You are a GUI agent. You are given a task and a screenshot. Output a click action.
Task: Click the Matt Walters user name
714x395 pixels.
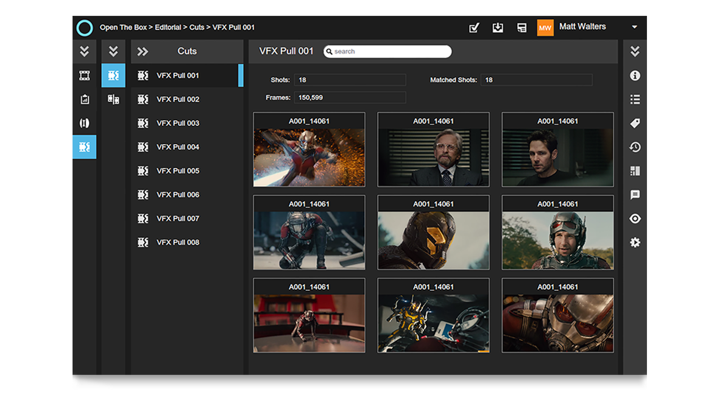click(582, 27)
